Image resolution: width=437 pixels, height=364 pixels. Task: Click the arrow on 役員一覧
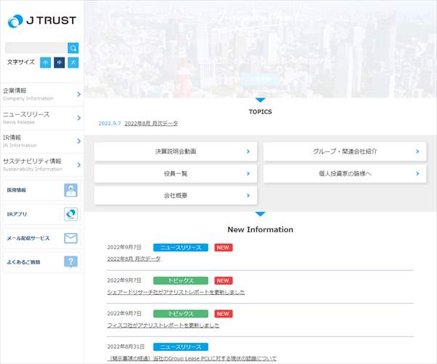pyautogui.click(x=248, y=173)
